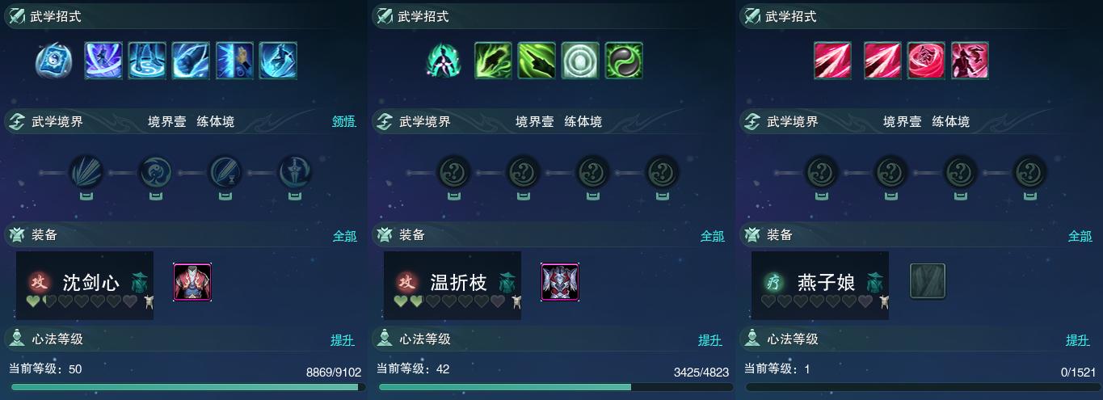Select the green yin-yang skill icon
Image resolution: width=1103 pixels, height=400 pixels.
(x=624, y=61)
